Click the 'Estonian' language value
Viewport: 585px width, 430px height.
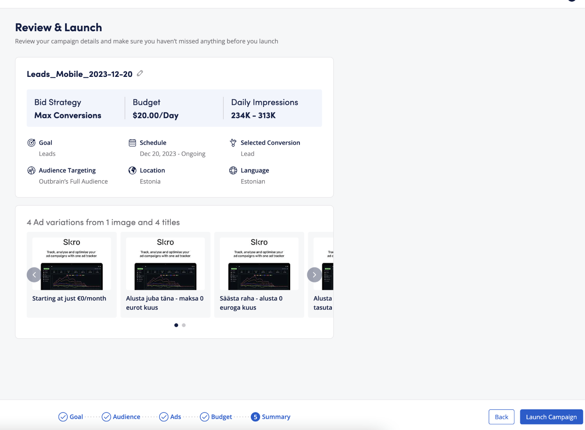[253, 181]
